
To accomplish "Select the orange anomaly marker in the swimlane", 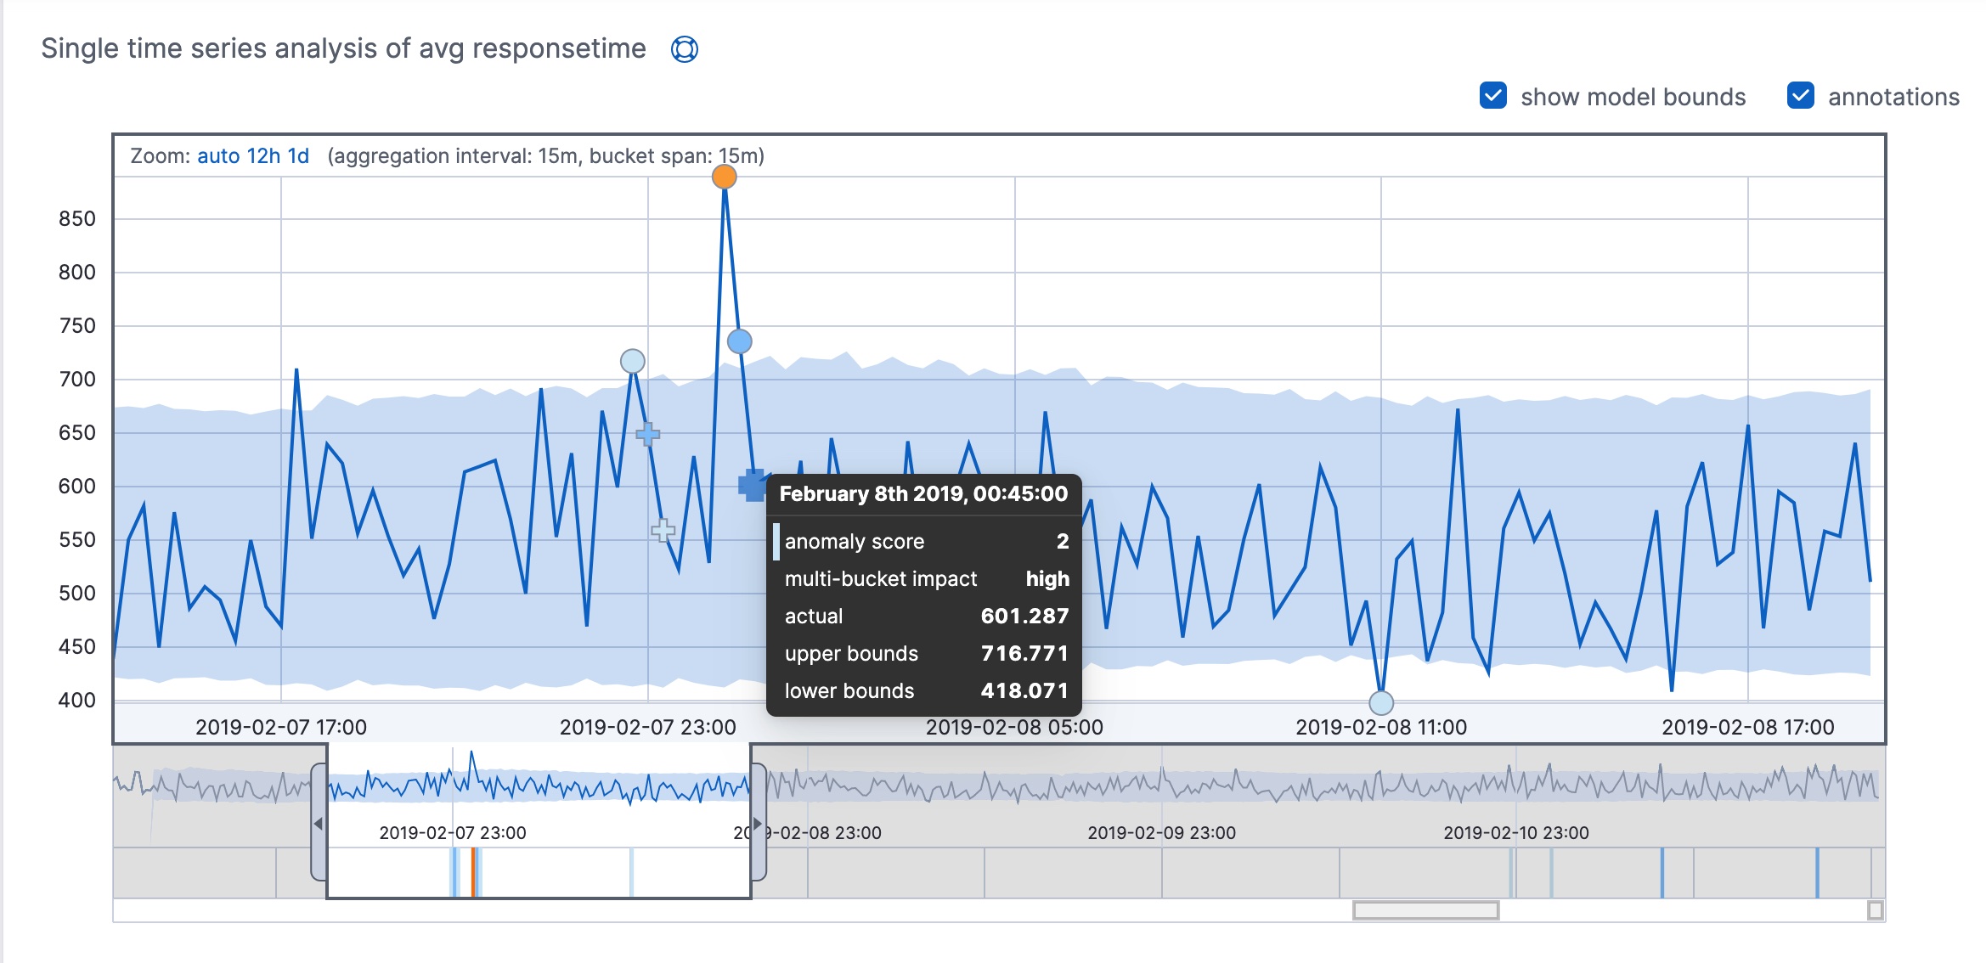I will pyautogui.click(x=474, y=870).
